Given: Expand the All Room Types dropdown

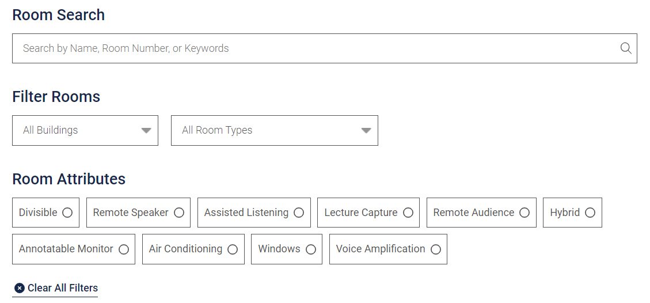Looking at the screenshot, I should 275,131.
